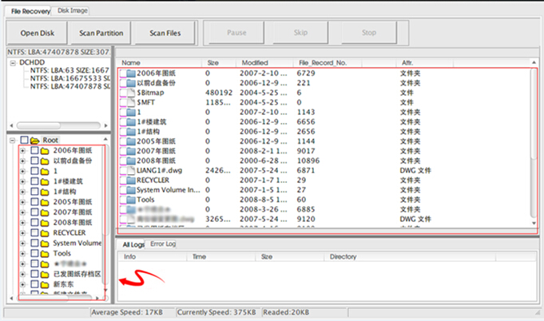Sort file list by Modified column
The height and width of the screenshot is (321, 544).
pyautogui.click(x=265, y=63)
